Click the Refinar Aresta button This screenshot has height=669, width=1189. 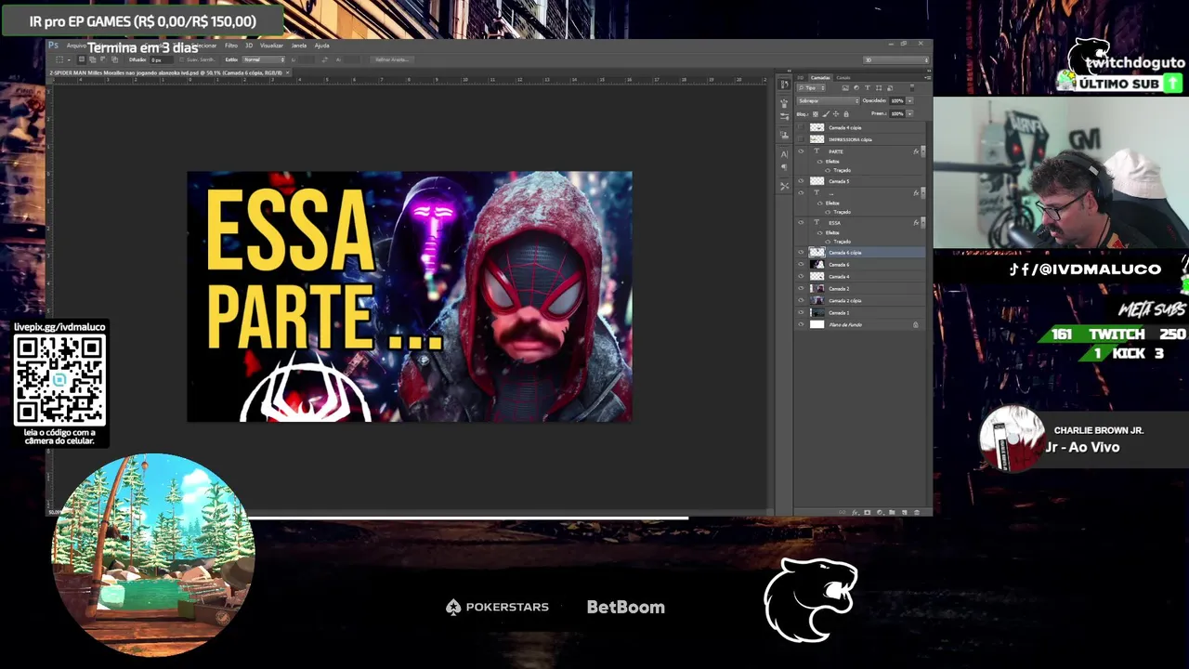click(x=392, y=59)
